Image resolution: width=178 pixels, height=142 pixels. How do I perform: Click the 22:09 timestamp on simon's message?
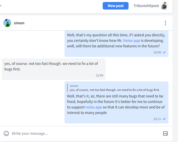99,75
